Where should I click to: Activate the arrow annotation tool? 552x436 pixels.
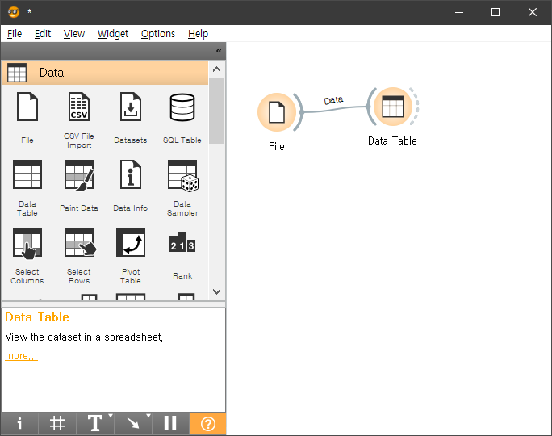point(132,423)
